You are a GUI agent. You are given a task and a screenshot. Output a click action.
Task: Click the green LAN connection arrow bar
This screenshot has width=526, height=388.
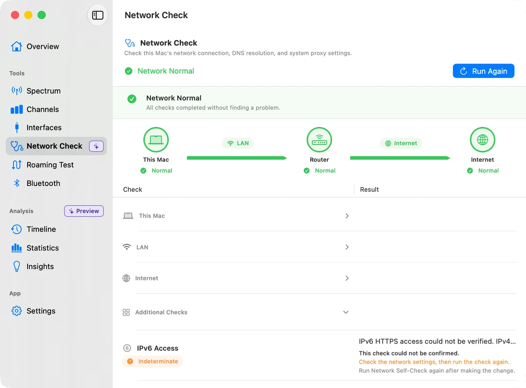click(237, 158)
